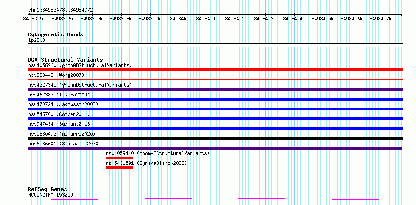
Task: Click ruler position 84983.6k
Action: coord(63,19)
